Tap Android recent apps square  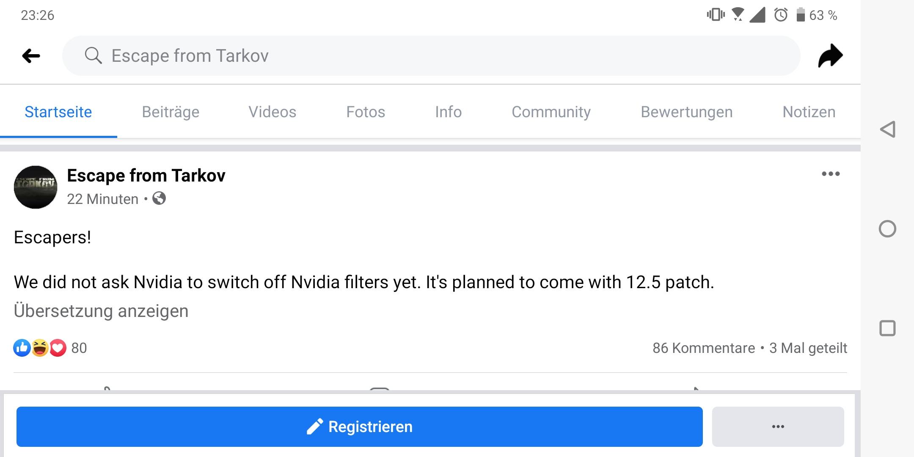point(887,328)
